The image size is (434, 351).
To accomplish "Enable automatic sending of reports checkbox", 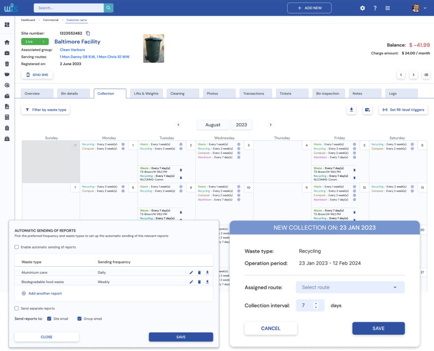I will pos(17,247).
